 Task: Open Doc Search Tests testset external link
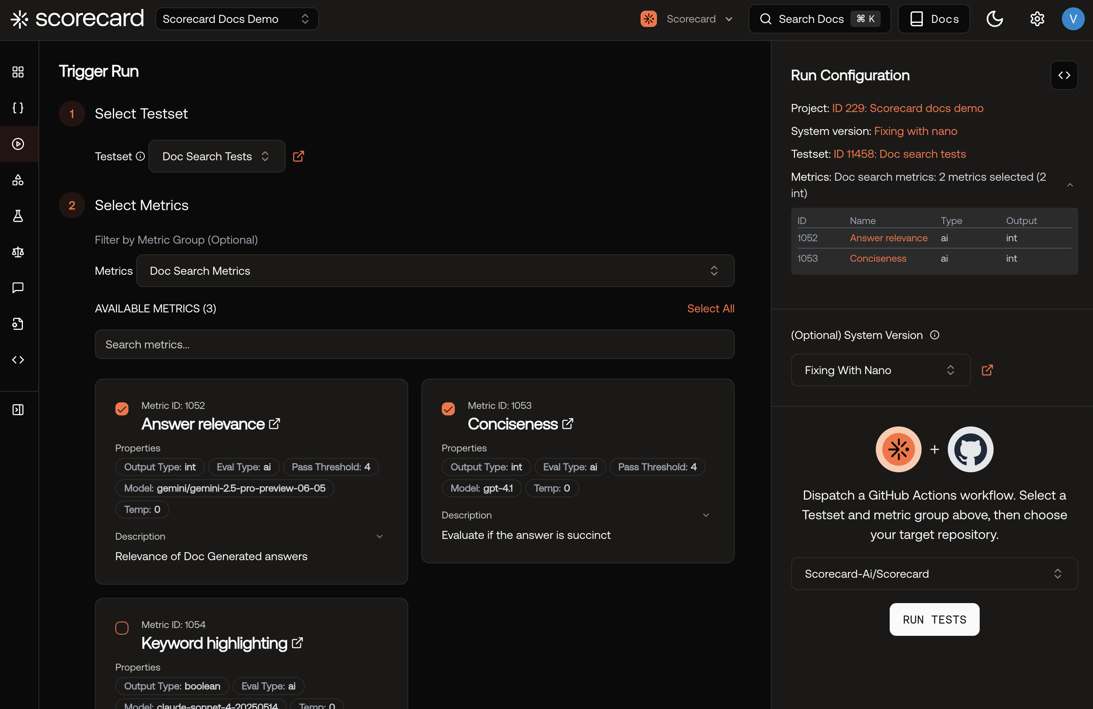tap(299, 157)
